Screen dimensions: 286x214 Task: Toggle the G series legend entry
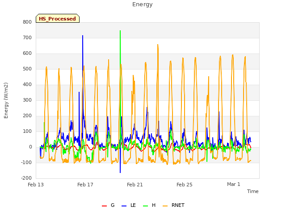coord(108,205)
